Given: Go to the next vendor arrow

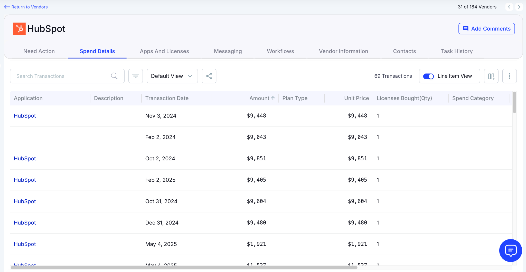Looking at the screenshot, I should click(x=519, y=7).
